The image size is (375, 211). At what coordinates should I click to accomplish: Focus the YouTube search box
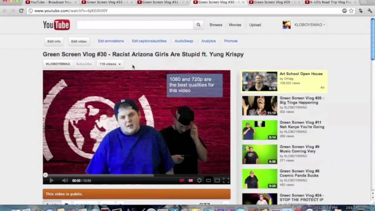click(x=135, y=25)
